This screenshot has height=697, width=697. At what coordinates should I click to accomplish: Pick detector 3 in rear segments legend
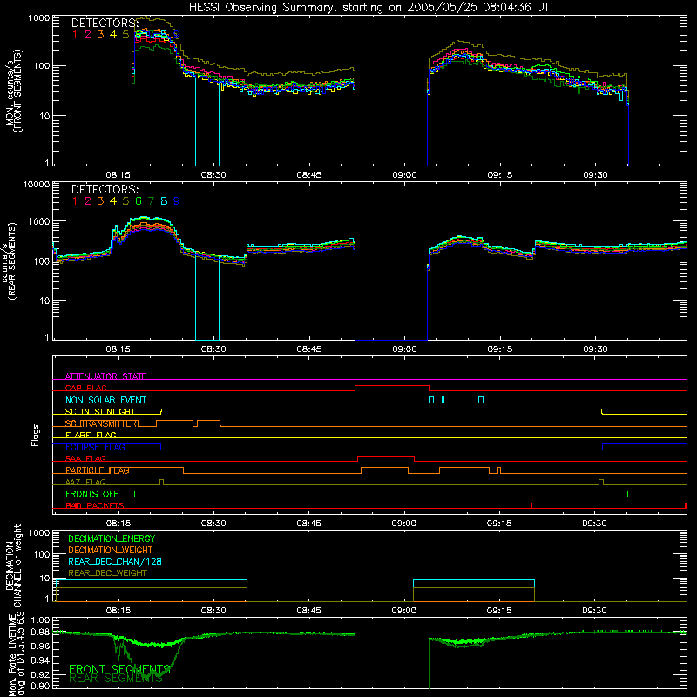click(x=100, y=201)
